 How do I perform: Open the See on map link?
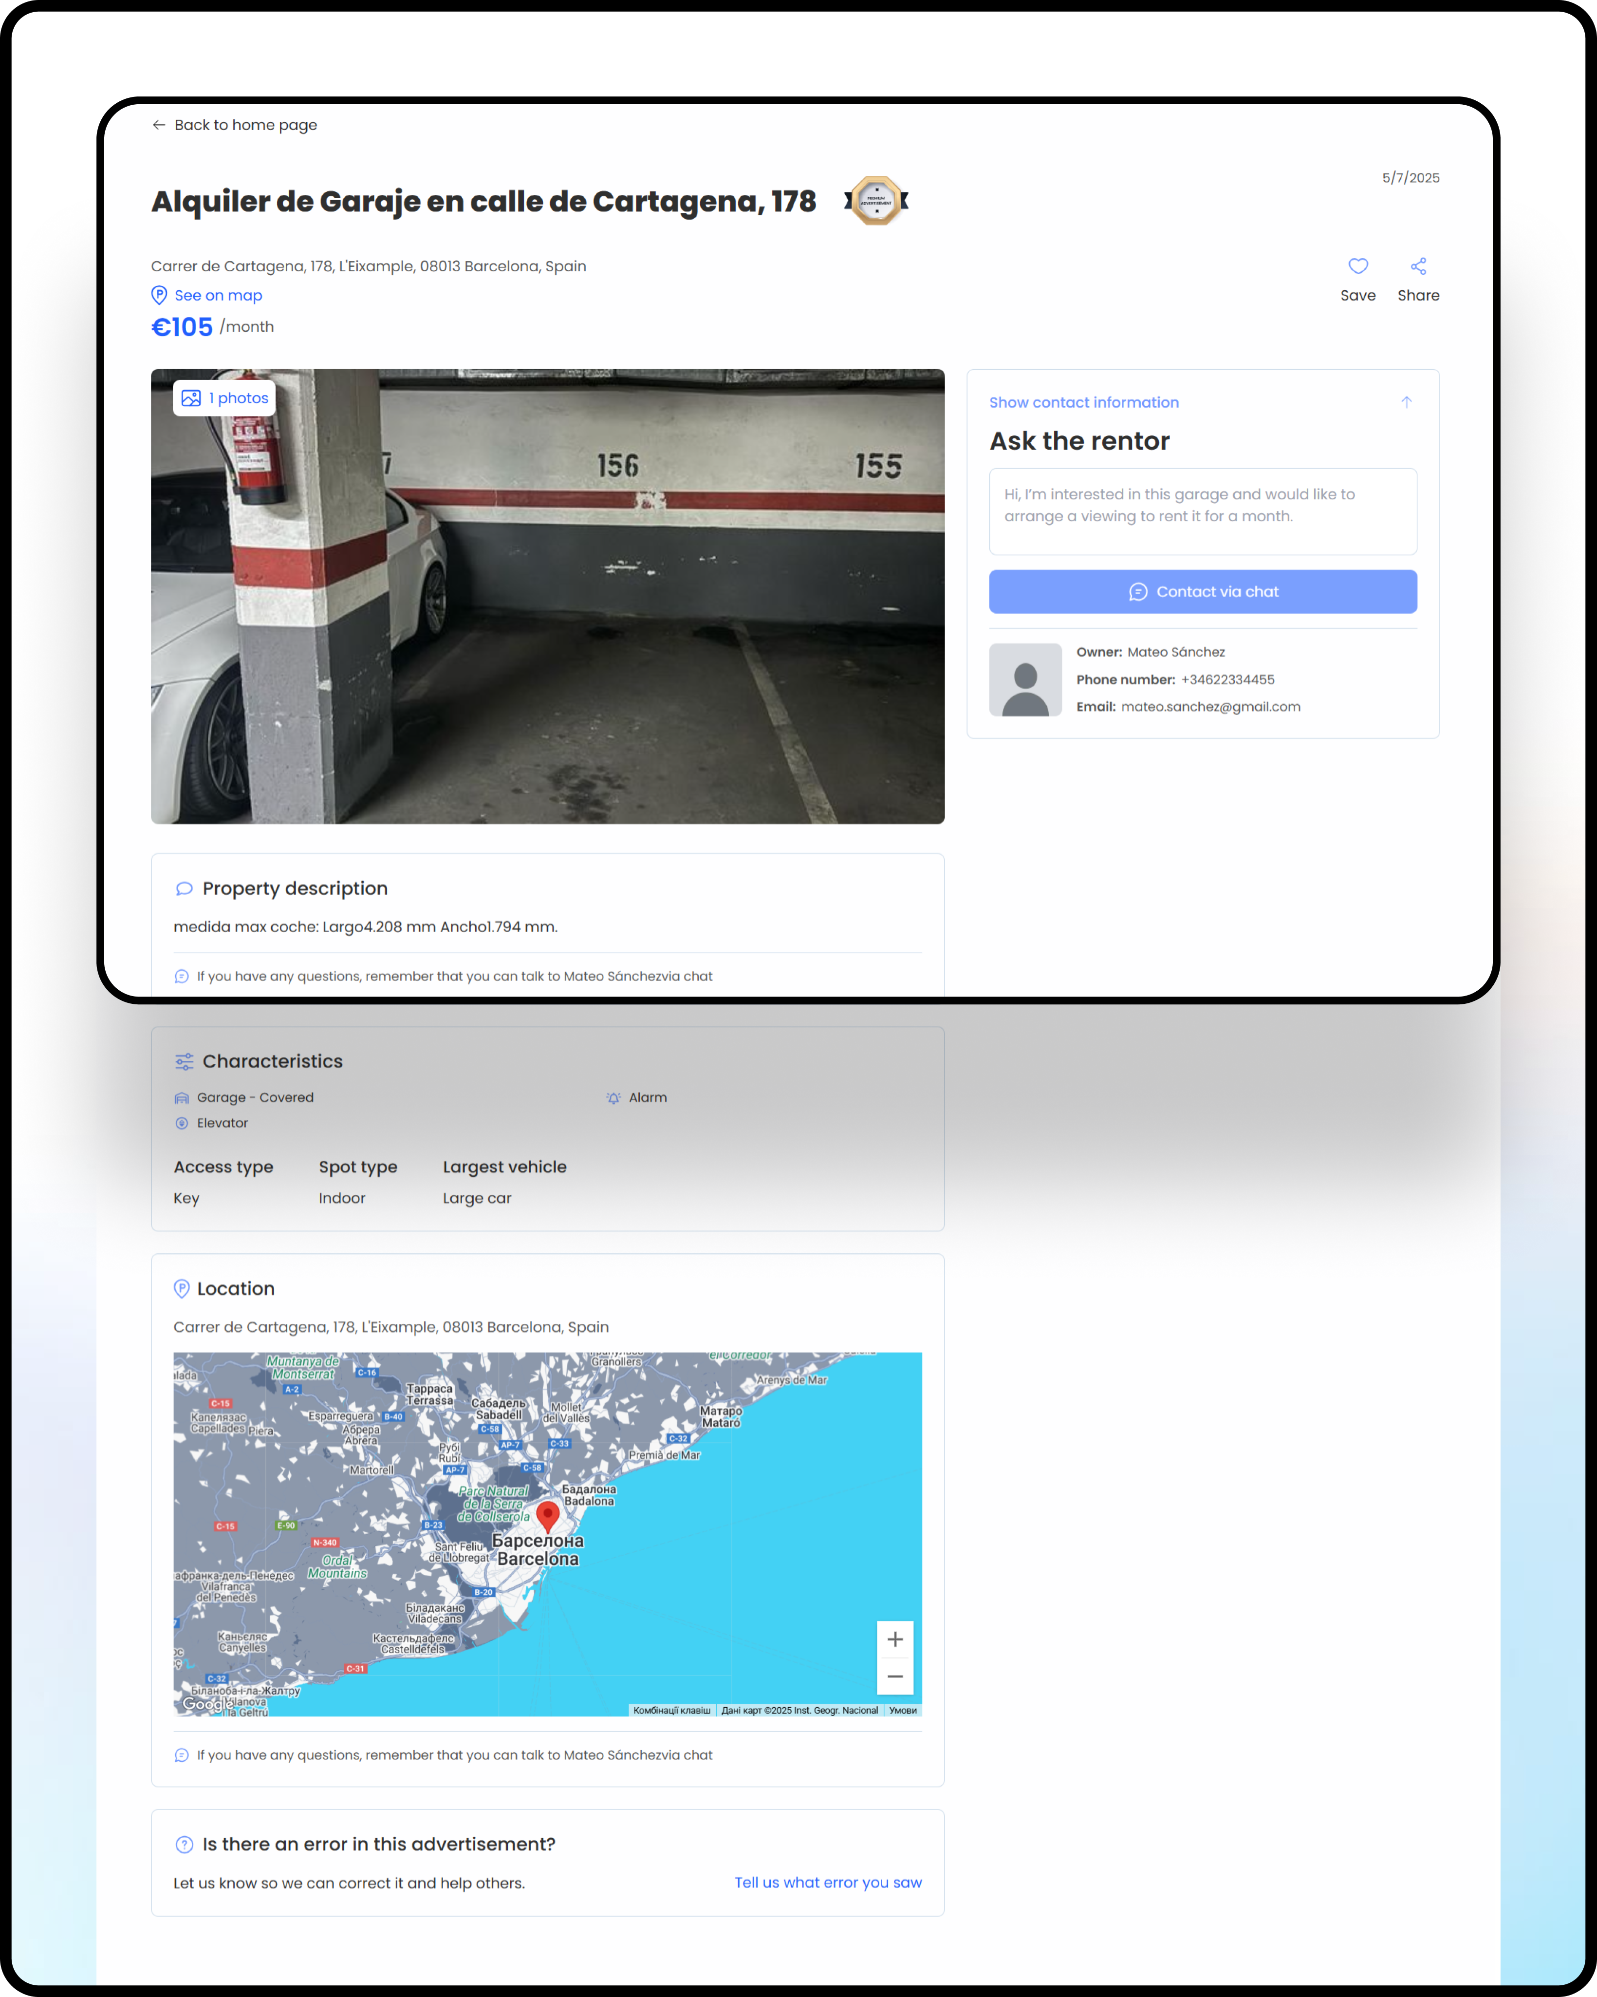click(219, 296)
